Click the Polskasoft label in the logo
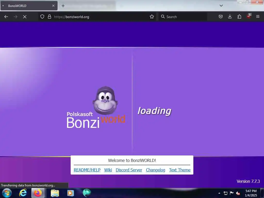Image resolution: width=264 pixels, height=198 pixels. click(x=80, y=114)
